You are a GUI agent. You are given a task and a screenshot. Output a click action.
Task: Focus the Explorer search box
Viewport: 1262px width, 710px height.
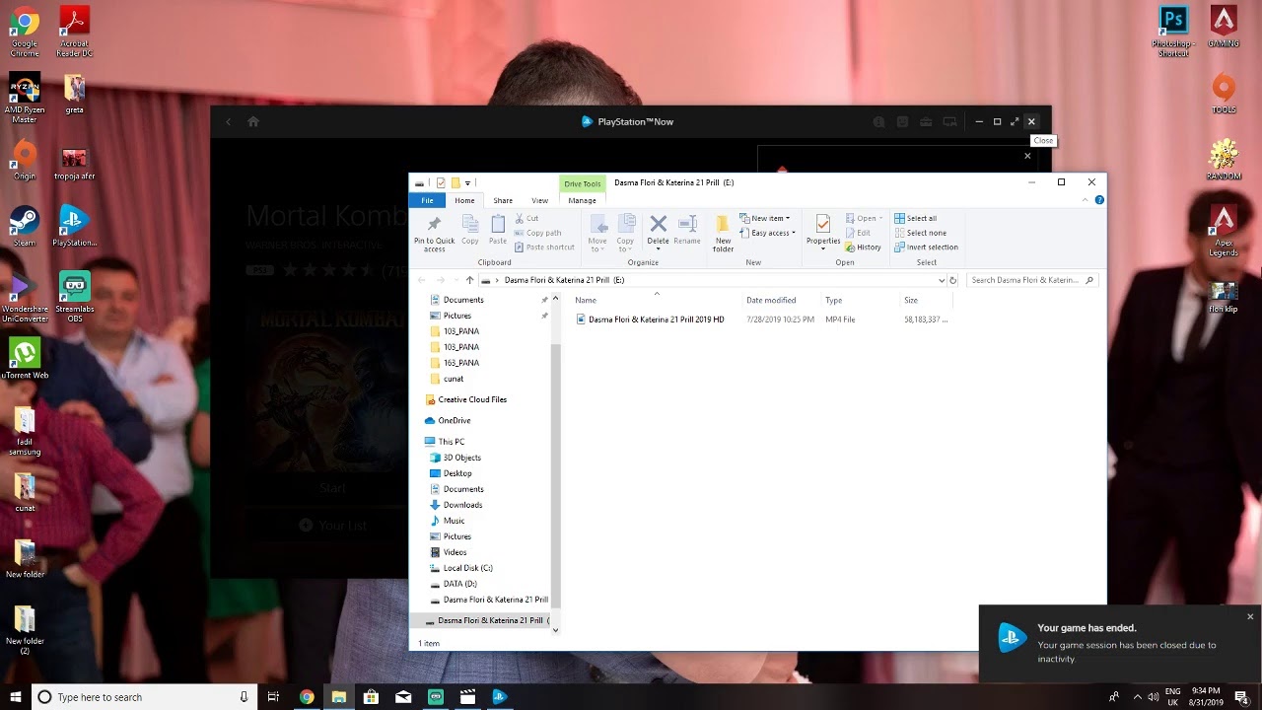tap(1031, 280)
